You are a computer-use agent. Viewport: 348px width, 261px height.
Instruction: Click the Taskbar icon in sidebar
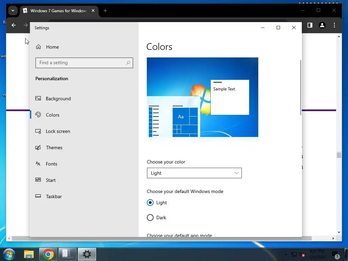[x=38, y=196]
